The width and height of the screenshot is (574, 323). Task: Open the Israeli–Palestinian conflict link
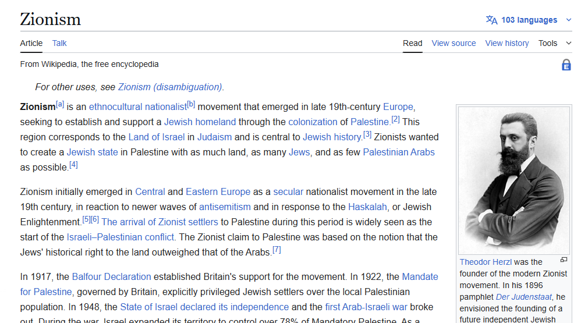point(121,237)
